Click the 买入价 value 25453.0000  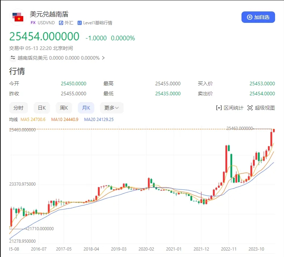[262, 84]
